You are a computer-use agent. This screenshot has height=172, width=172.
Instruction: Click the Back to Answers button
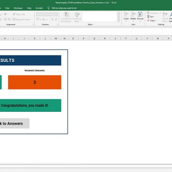pos(15,123)
